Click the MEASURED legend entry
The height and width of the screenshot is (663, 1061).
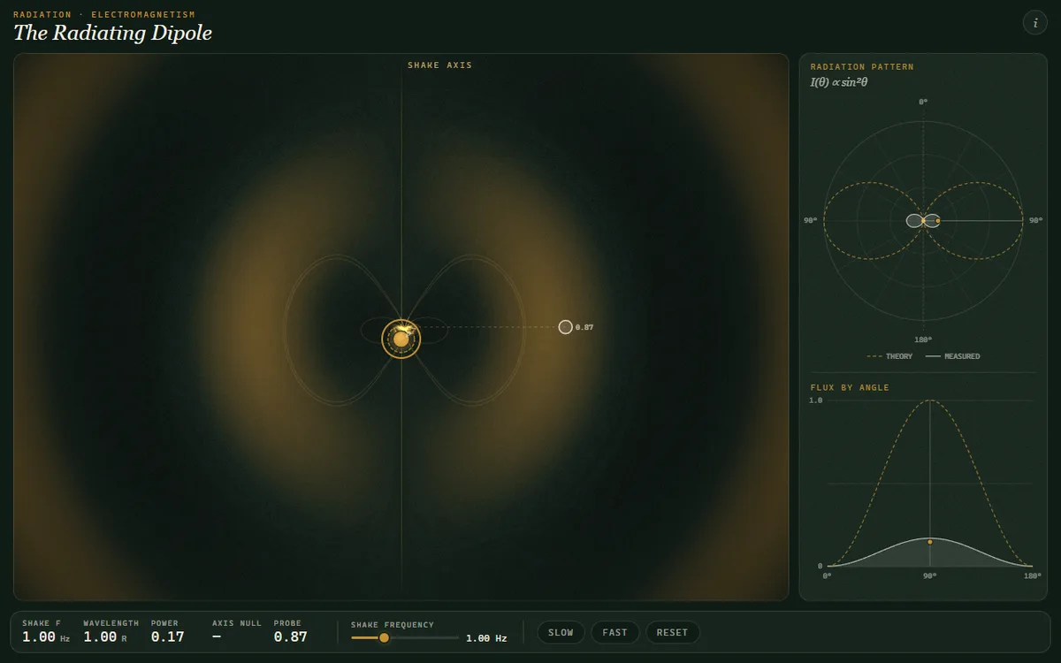pos(952,356)
